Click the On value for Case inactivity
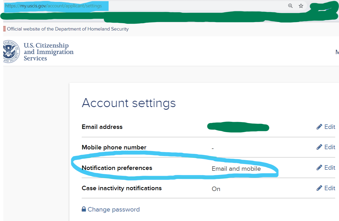339x221 pixels. 216,189
